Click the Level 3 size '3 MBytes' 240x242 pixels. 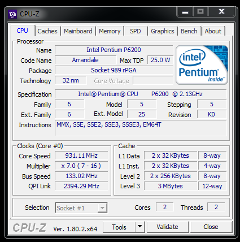click(171, 186)
